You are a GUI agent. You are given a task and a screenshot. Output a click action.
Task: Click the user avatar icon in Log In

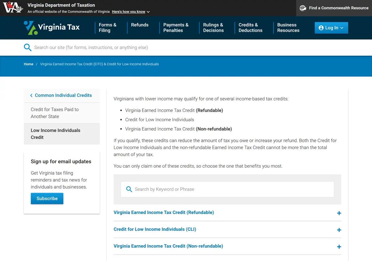pyautogui.click(x=321, y=28)
